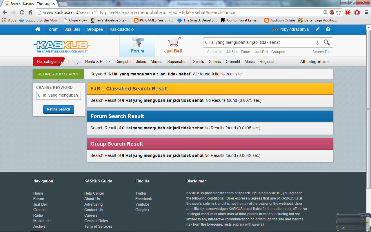Click the question mark help icon
The height and width of the screenshot is (232, 371).
(328, 29)
